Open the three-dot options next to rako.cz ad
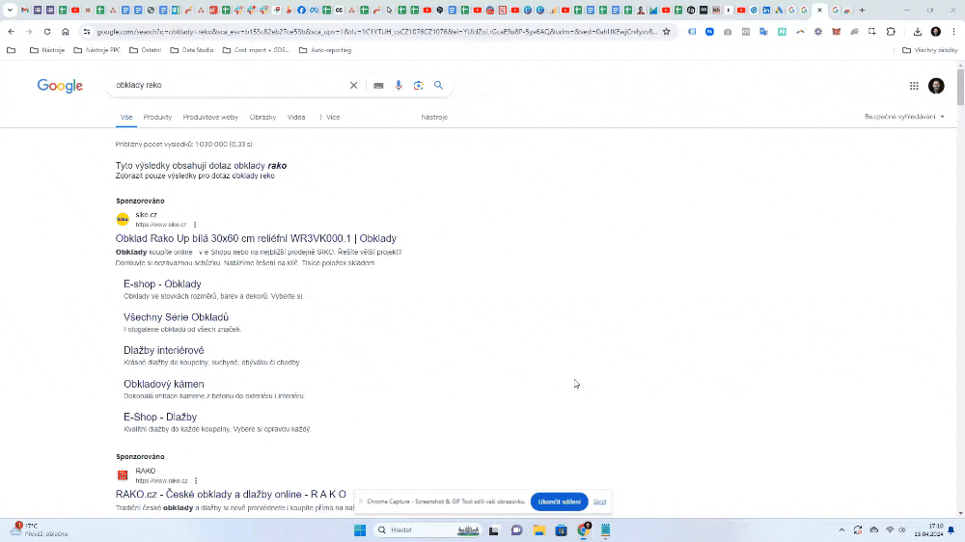The width and height of the screenshot is (965, 542). click(196, 481)
